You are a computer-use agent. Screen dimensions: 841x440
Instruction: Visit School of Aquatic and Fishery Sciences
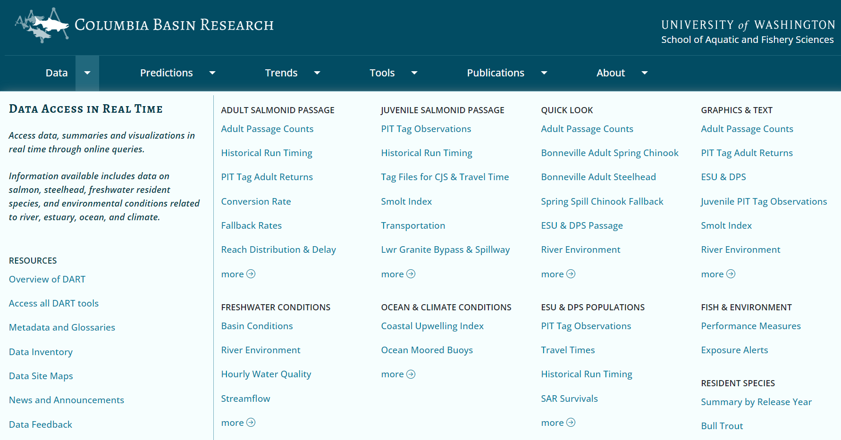coord(748,40)
